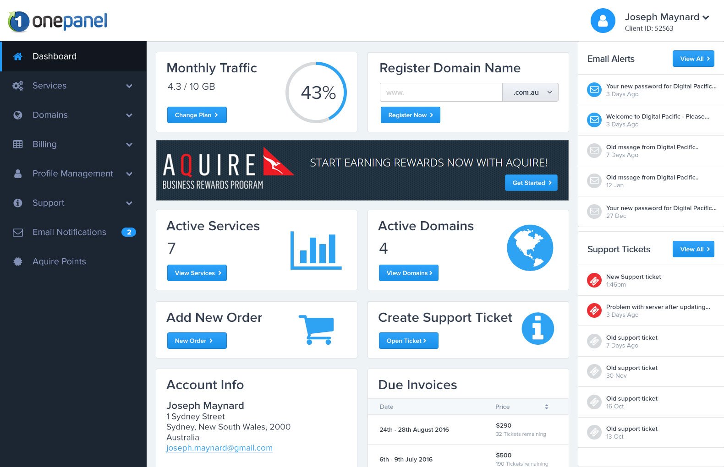
Task: Click the info icon in Create Support Ticket
Action: 538,329
